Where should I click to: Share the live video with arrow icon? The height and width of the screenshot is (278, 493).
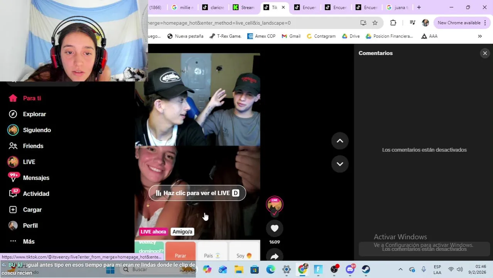274,256
